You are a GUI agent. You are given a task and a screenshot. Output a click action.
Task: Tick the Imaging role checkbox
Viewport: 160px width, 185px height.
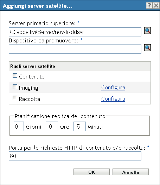point(15,87)
